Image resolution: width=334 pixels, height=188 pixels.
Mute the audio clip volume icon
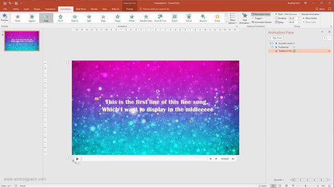(233, 159)
